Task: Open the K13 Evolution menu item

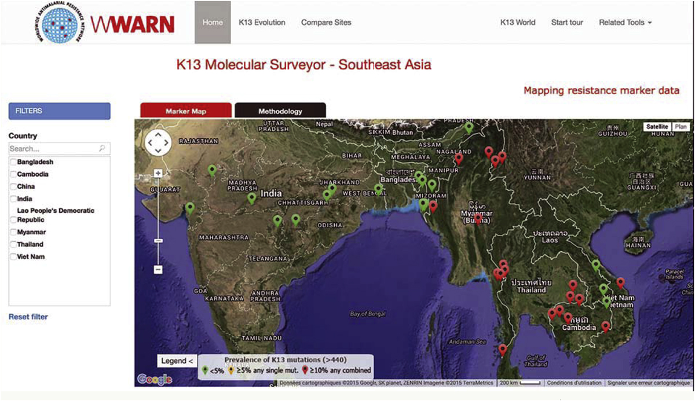Action: tap(262, 23)
